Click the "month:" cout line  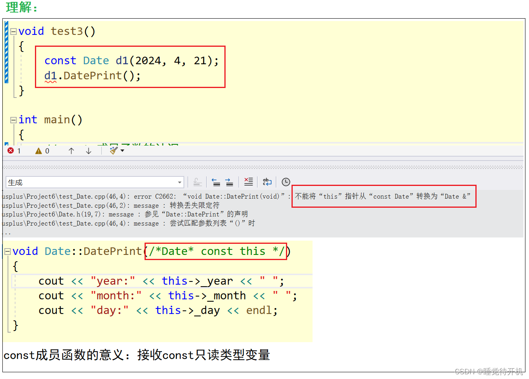click(x=168, y=296)
